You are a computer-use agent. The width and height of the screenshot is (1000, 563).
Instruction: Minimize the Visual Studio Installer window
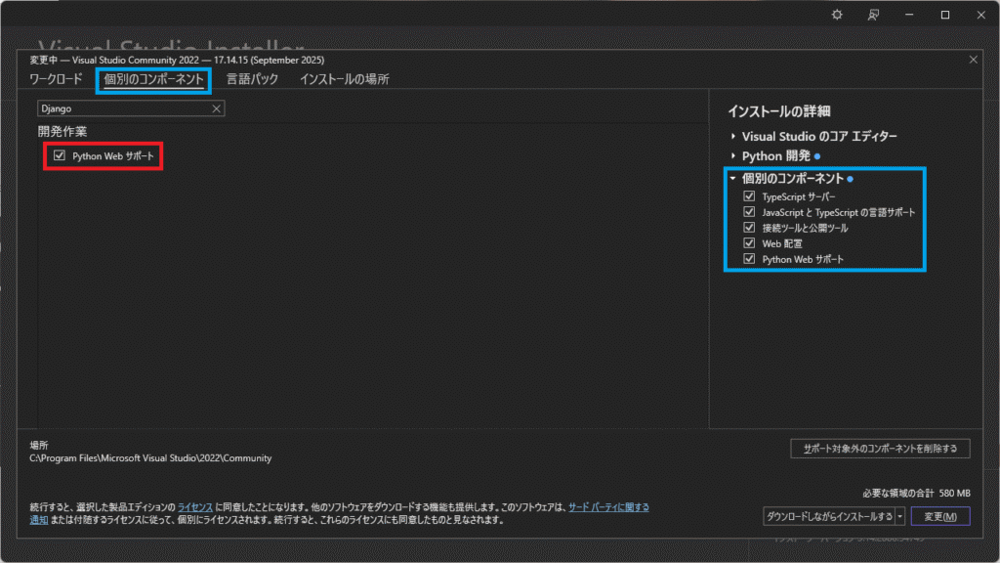click(x=910, y=15)
